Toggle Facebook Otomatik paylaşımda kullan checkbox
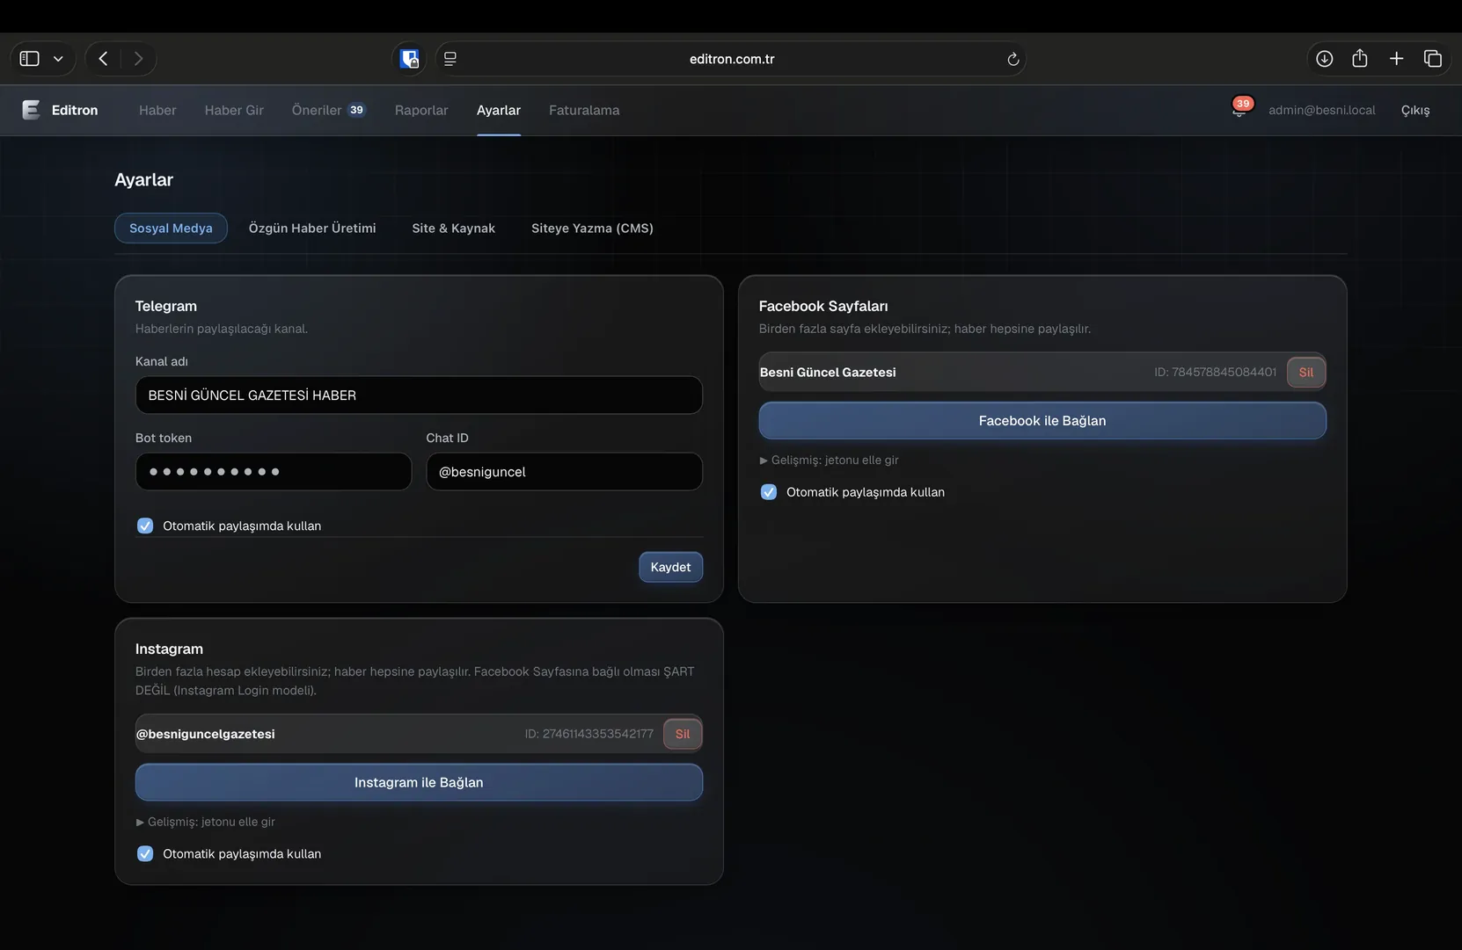 tap(769, 492)
